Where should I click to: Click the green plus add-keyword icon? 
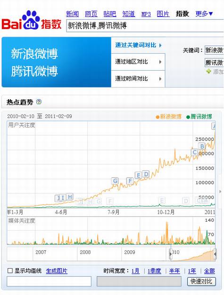(208, 72)
